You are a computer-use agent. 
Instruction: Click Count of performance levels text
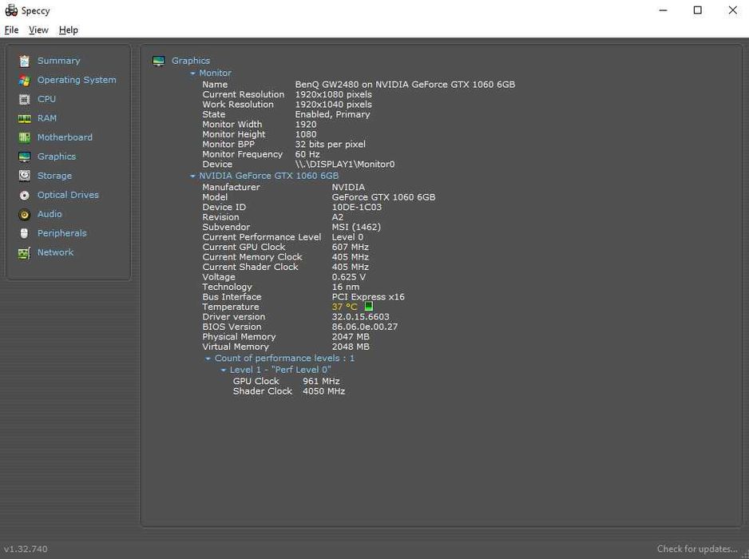pos(285,358)
